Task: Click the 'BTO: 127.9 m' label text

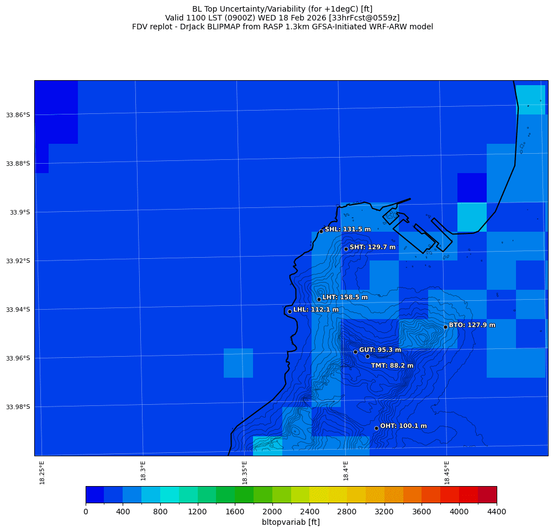Action: [x=472, y=325]
